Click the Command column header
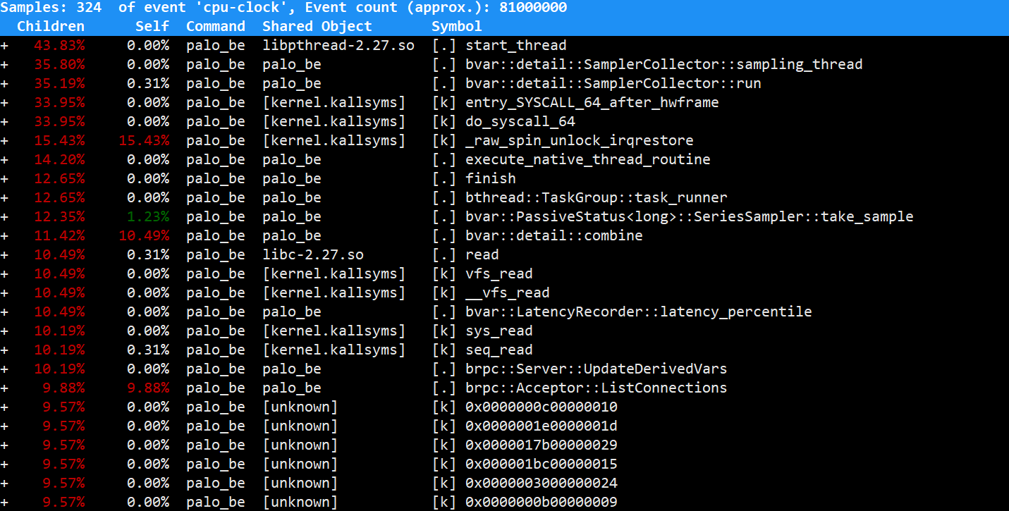 [216, 26]
